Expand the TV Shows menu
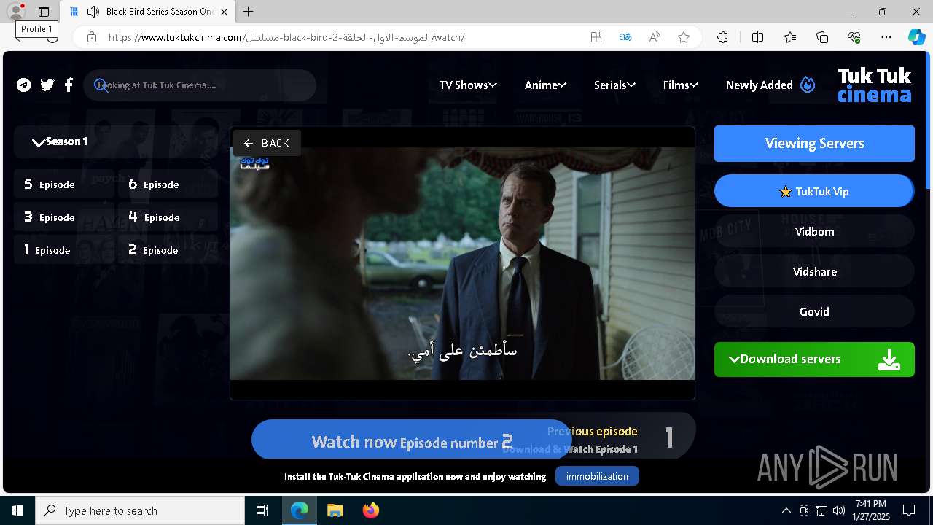Image resolution: width=933 pixels, height=525 pixels. [x=468, y=85]
